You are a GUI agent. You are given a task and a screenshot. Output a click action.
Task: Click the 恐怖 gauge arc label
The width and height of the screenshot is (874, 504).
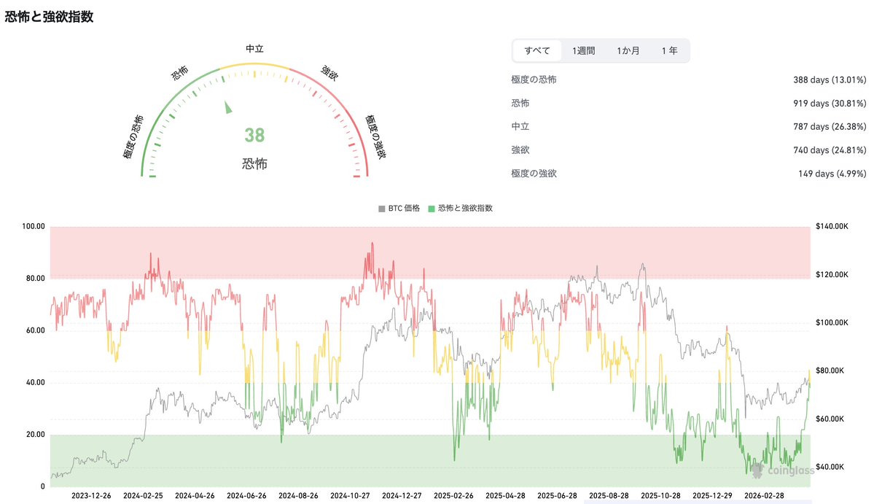pyautogui.click(x=179, y=73)
